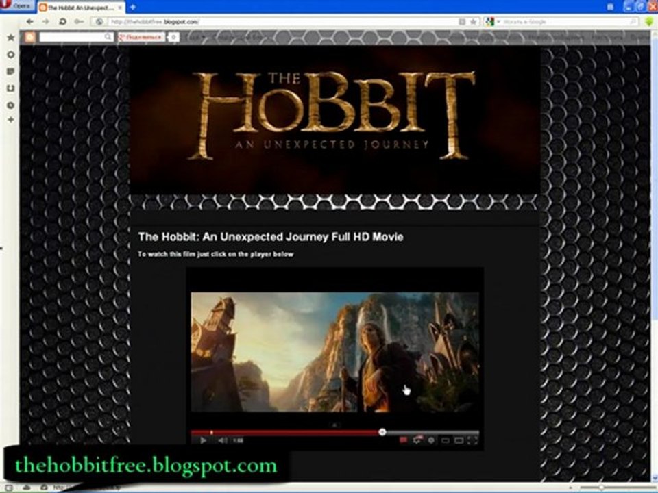Viewport: 658px width, 493px height.
Task: Enter fullscreen video mode
Action: [x=472, y=440]
